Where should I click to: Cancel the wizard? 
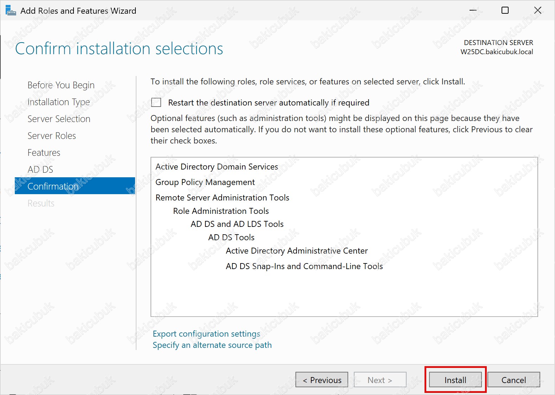[513, 380]
